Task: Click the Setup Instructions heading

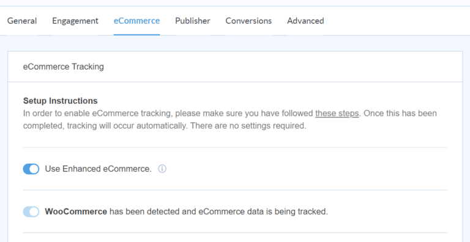Action: (x=60, y=101)
